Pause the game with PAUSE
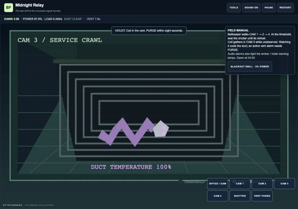 pos(269,8)
